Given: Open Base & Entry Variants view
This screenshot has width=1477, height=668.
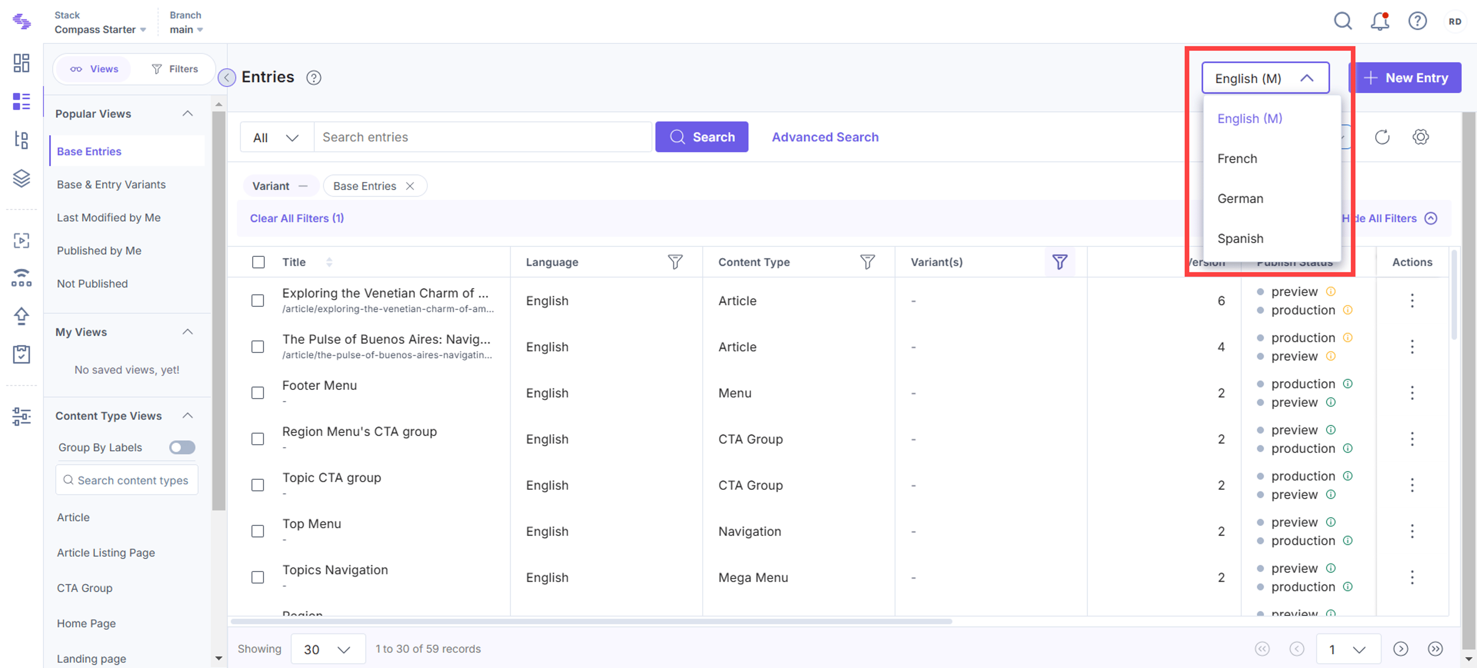Looking at the screenshot, I should point(111,184).
